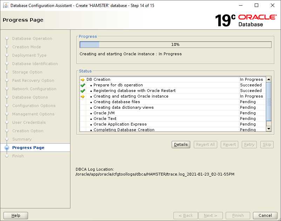The width and height of the screenshot is (281, 221).
Task: Click the Next button
Action: [x=211, y=215]
